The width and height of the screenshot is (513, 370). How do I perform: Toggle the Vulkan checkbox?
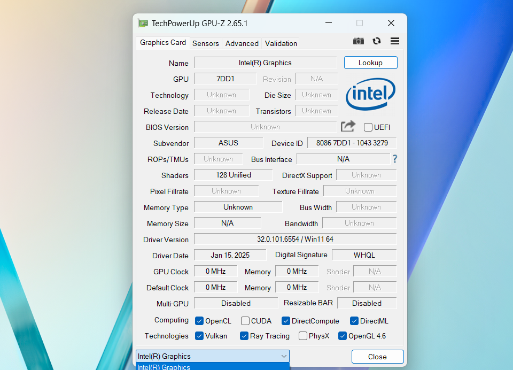click(199, 336)
